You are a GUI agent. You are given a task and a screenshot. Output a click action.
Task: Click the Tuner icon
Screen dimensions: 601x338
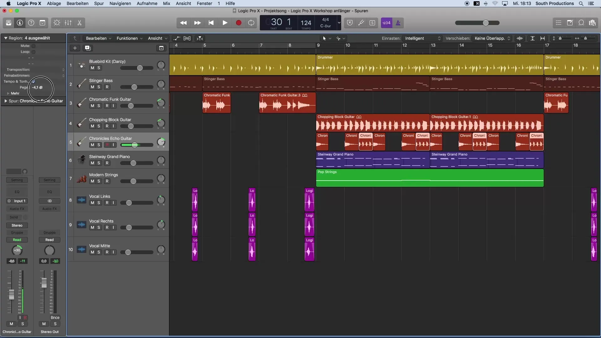click(x=361, y=23)
